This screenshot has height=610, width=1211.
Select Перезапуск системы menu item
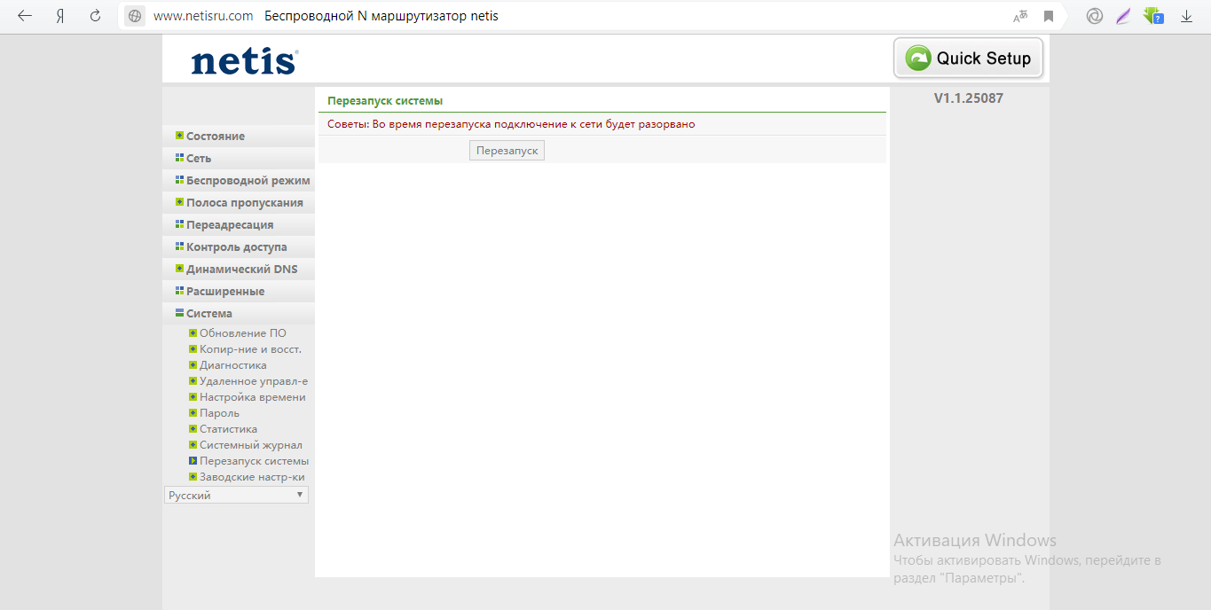(x=254, y=461)
